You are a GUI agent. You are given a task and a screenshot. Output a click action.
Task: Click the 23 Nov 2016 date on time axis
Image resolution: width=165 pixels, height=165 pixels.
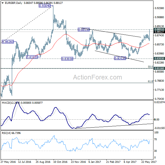tap(78, 162)
